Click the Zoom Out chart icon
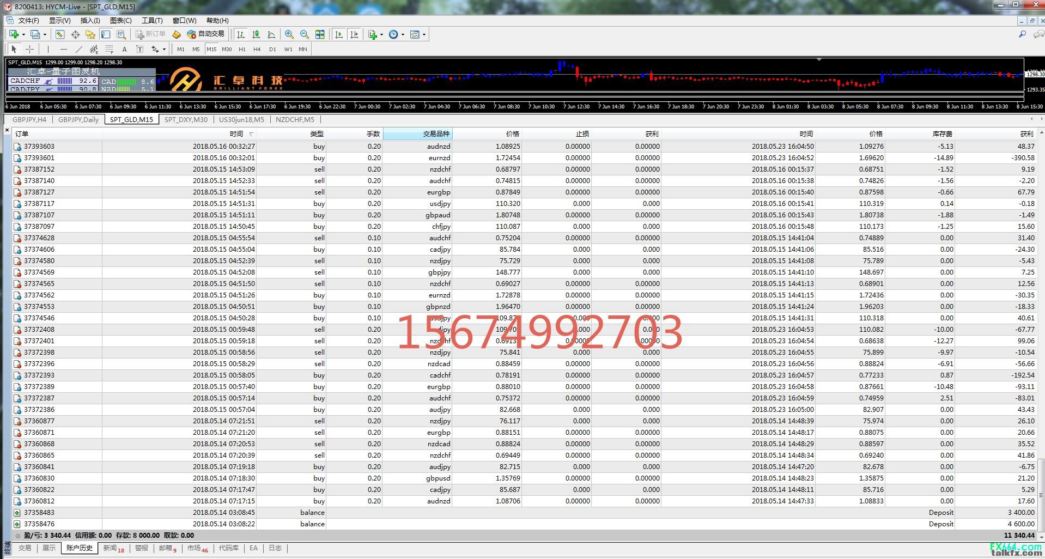The height and width of the screenshot is (559, 1045). pyautogui.click(x=305, y=34)
